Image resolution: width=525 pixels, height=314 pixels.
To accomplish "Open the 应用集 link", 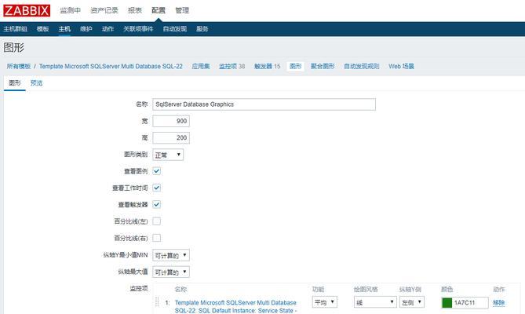I will tap(201, 66).
